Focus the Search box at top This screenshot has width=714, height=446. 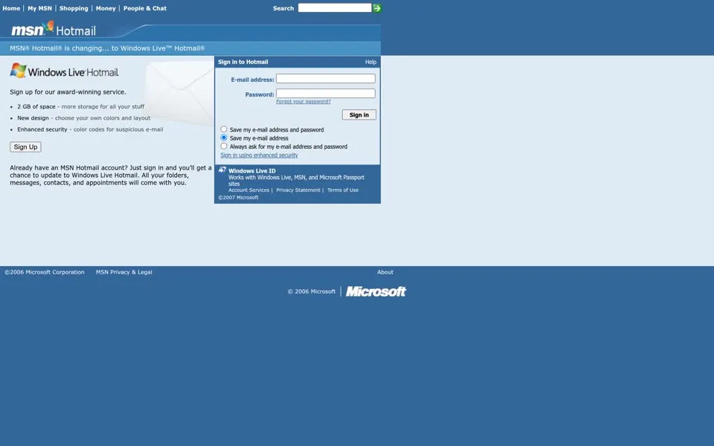click(x=335, y=7)
